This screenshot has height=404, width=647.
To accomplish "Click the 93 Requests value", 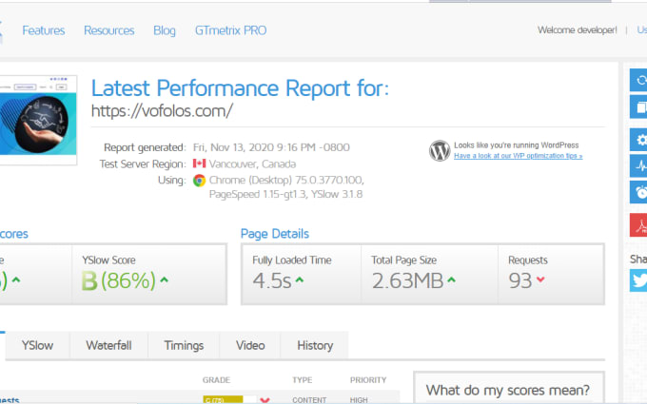I will (x=520, y=280).
